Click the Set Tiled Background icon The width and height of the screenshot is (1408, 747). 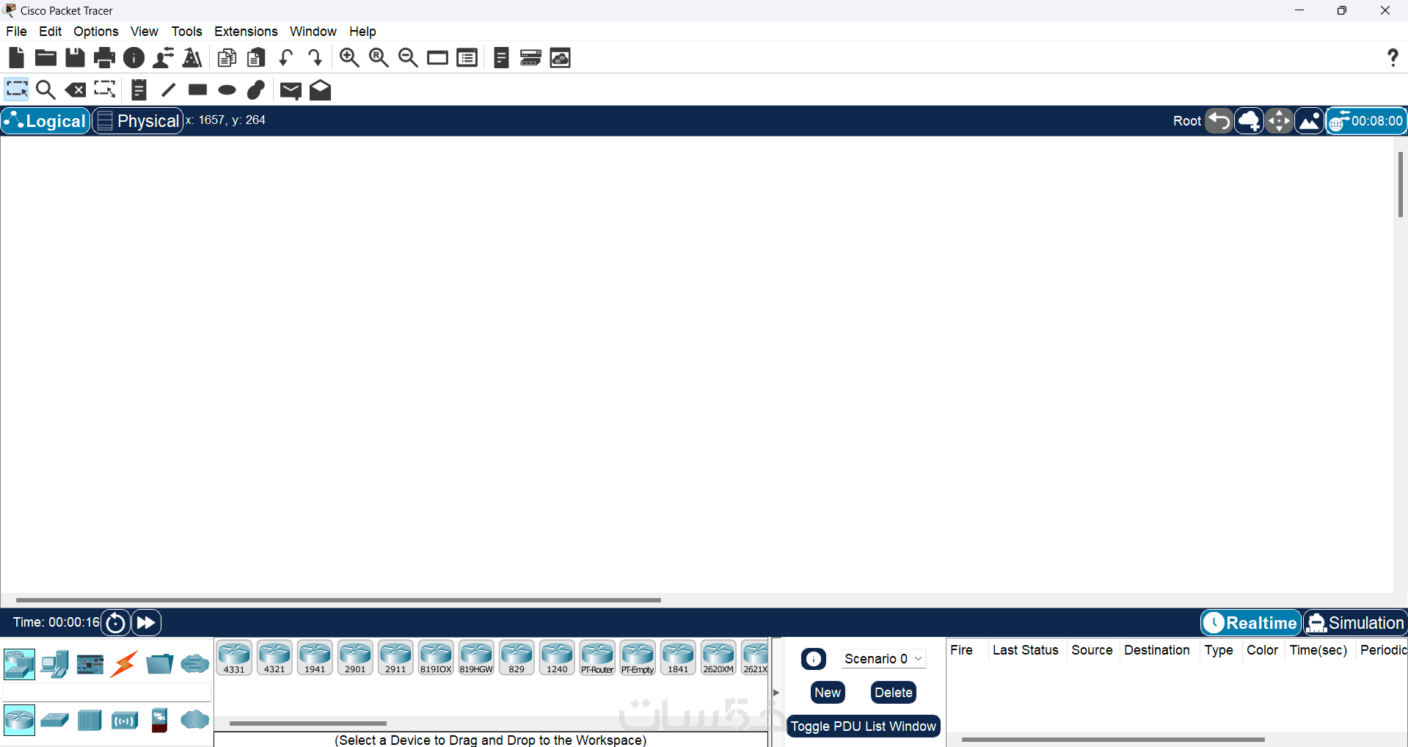(1309, 121)
